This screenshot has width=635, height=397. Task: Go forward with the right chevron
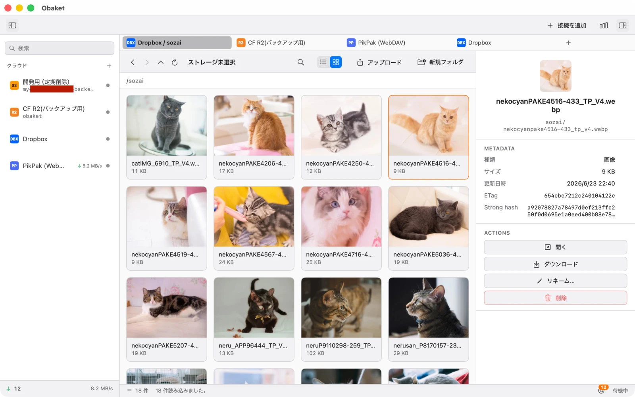(147, 62)
